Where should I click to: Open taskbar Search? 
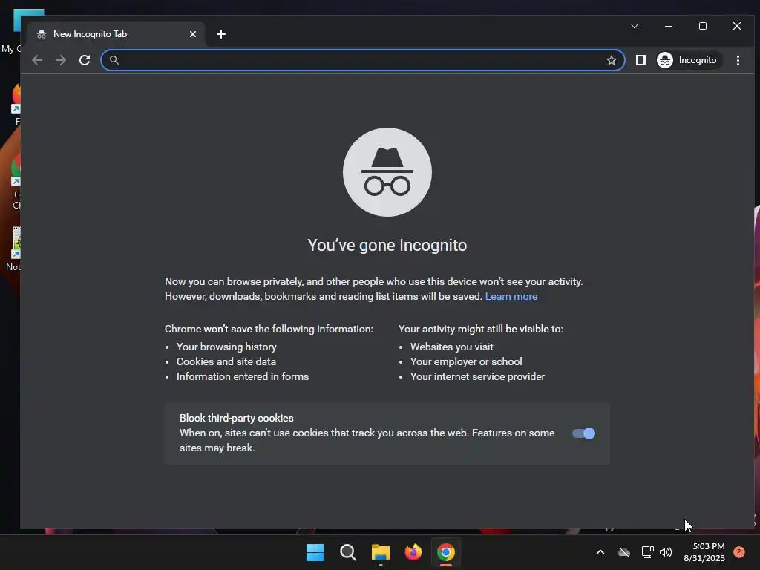click(x=347, y=552)
